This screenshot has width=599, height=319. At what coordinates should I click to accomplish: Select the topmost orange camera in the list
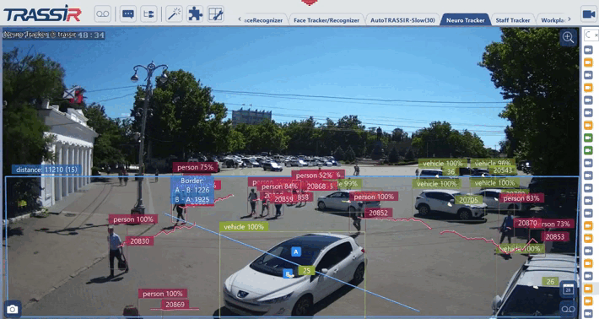click(x=588, y=62)
